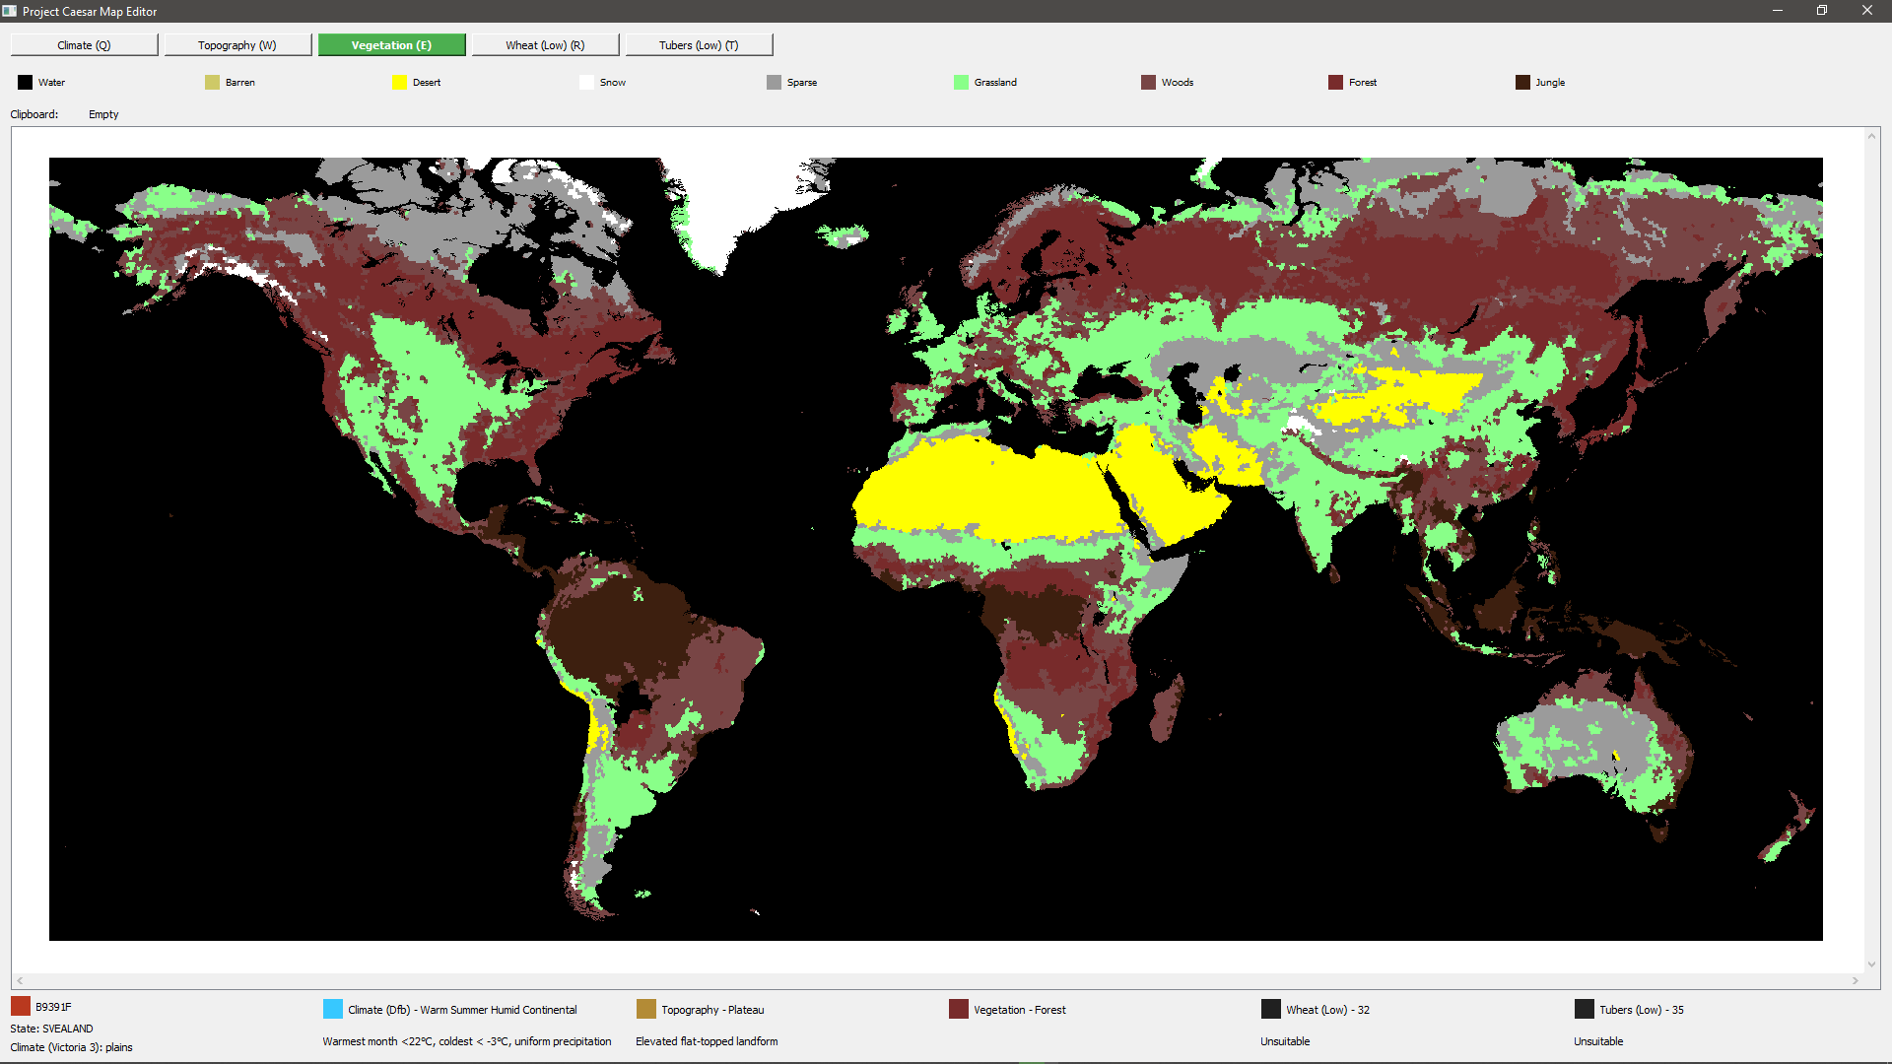Image resolution: width=1892 pixels, height=1064 pixels.
Task: Click the Tubers (Low) - 35 swatch
Action: [x=1585, y=1009]
